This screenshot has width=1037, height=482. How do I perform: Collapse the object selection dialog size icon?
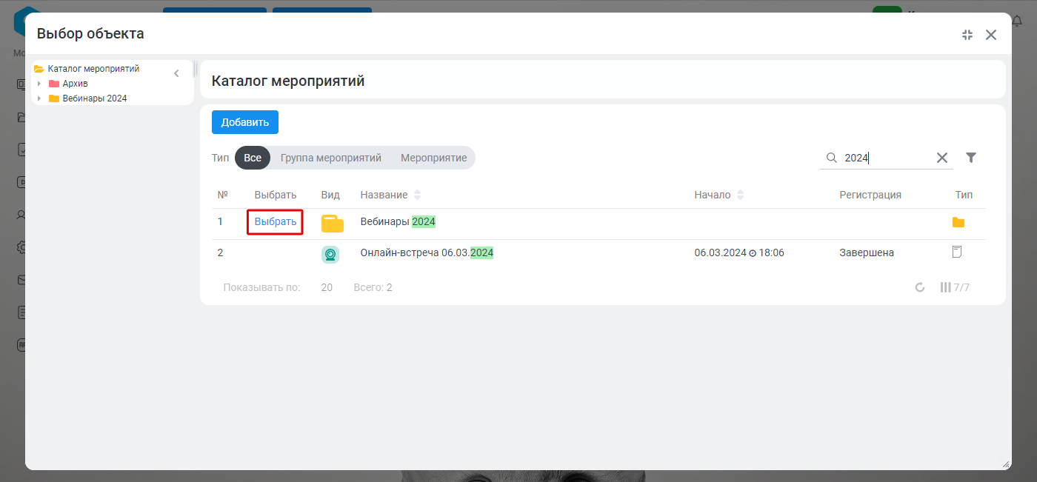(967, 34)
